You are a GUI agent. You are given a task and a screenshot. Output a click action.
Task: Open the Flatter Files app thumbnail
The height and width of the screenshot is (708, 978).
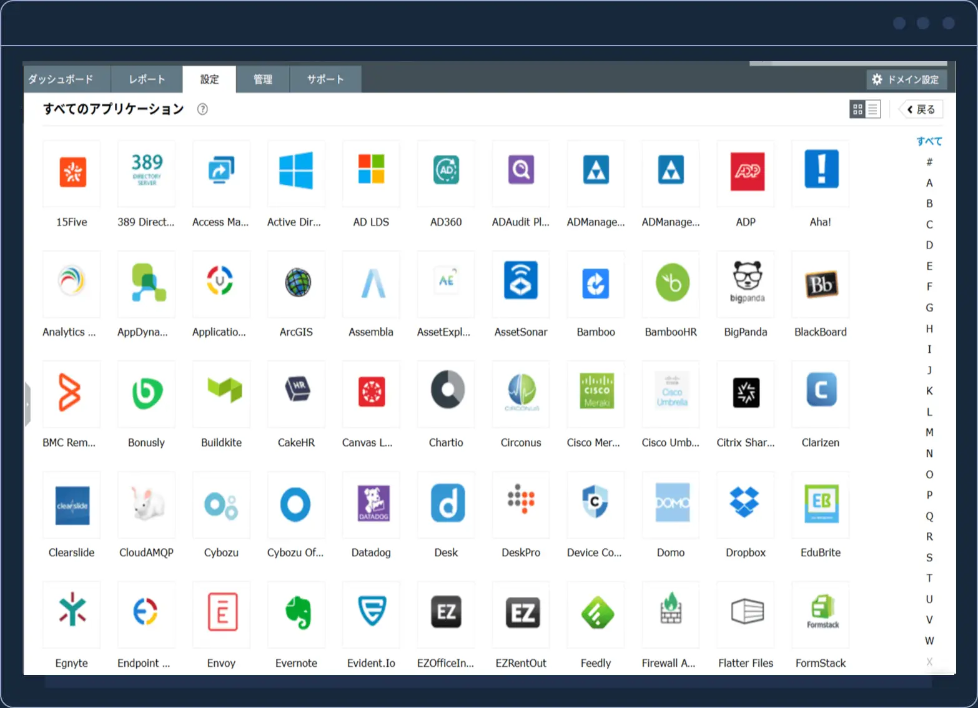(x=746, y=614)
